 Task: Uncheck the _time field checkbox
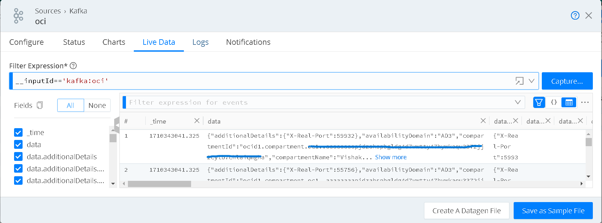tap(18, 132)
